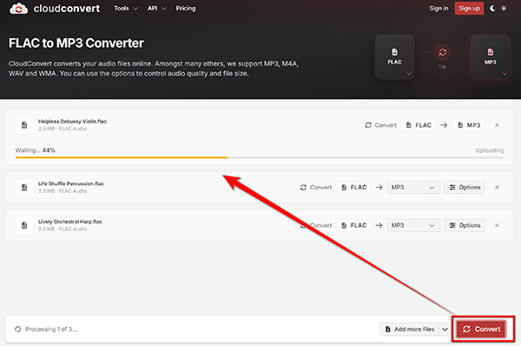Click FLAC badge in Lively Orchestral Harp row
The height and width of the screenshot is (346, 521).
354,225
